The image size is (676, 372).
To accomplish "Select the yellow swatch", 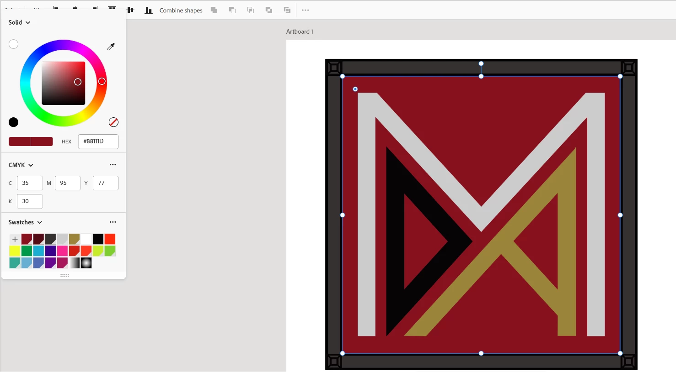I will point(15,251).
